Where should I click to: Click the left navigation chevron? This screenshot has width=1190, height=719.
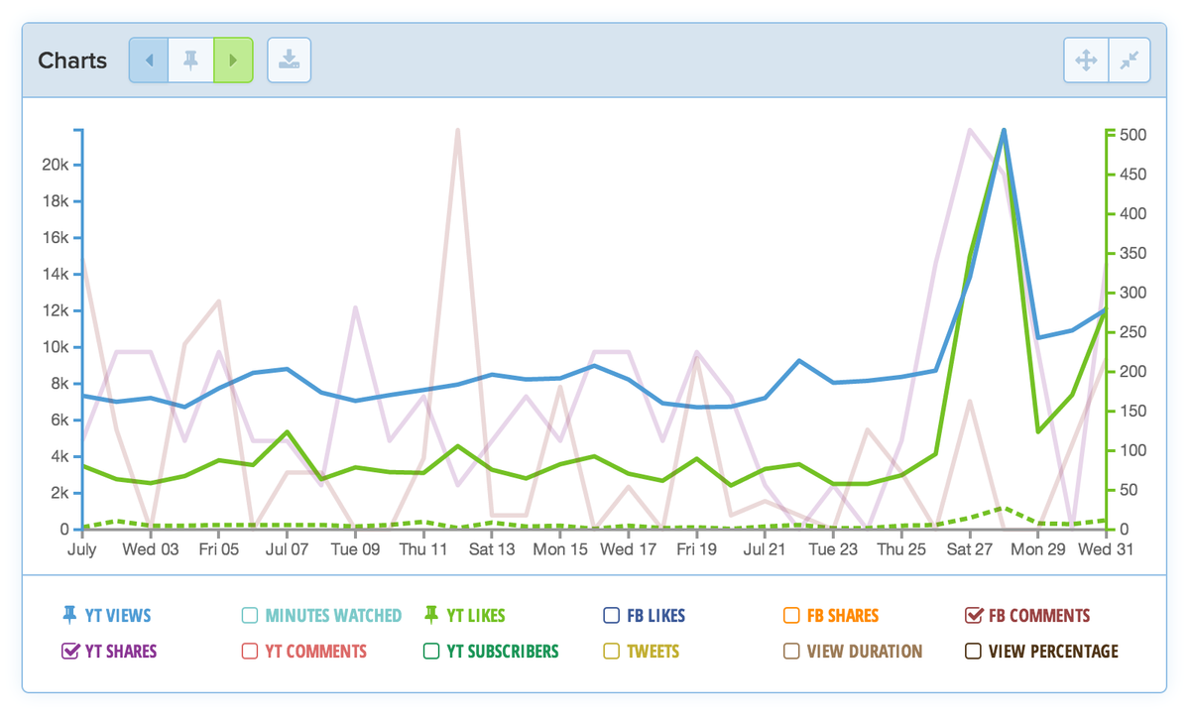pos(148,60)
